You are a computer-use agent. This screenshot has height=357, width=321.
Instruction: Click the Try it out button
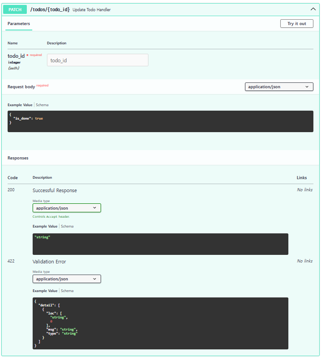click(296, 23)
